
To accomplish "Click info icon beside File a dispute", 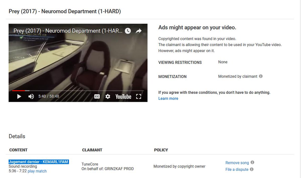I will point(252,169).
